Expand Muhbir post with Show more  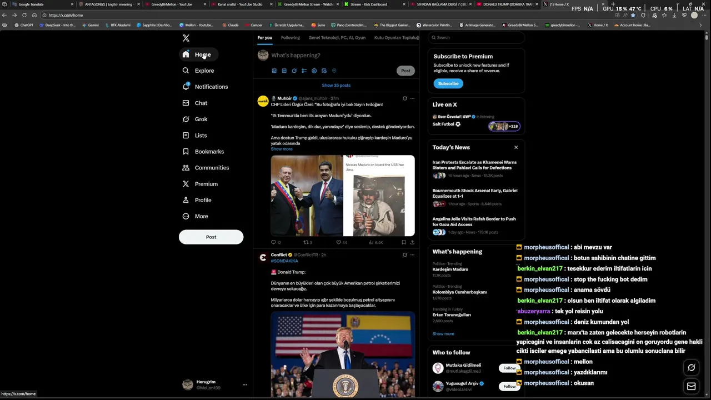[x=282, y=149]
